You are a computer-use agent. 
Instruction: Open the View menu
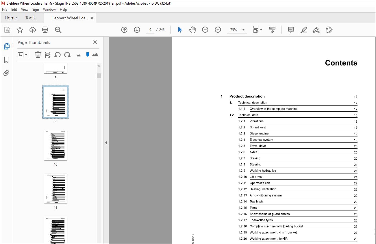[25, 10]
